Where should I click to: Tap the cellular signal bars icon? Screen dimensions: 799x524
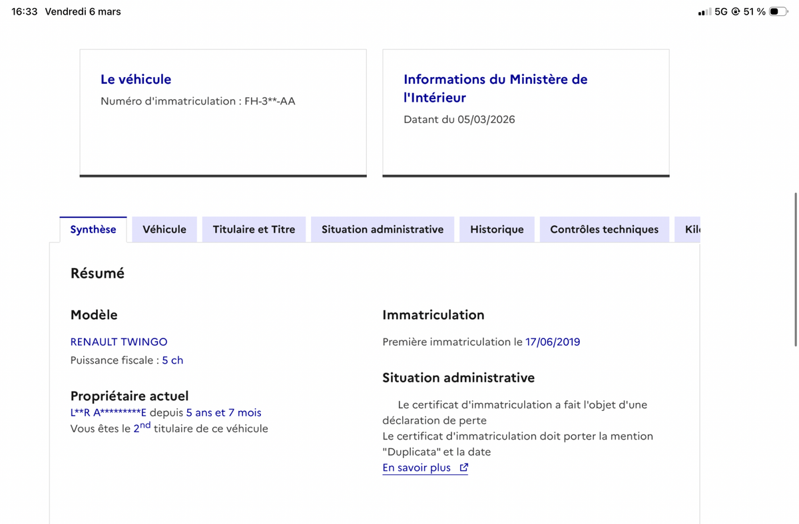(704, 12)
